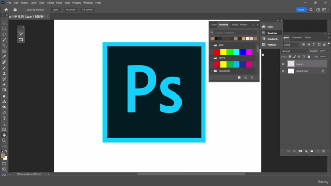Select the Gradient tool
Viewport: 331px width, 186px height.
coord(4,90)
